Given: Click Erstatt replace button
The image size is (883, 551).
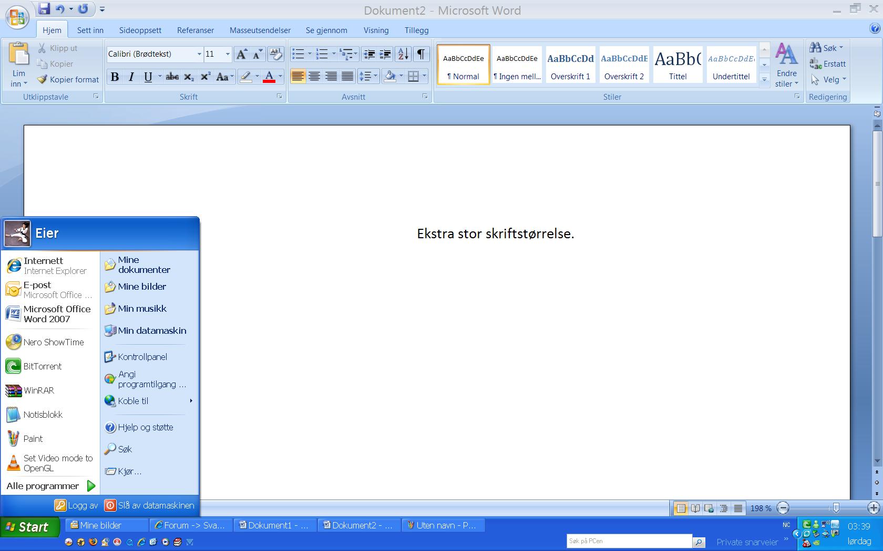Looking at the screenshot, I should (828, 64).
